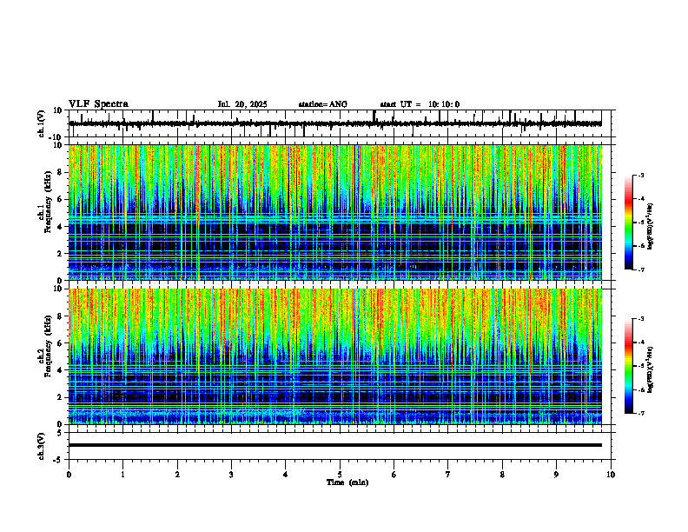This screenshot has height=532, width=688.
Task: Click the ch.1 color bar label "-3"
Action: 641,175
